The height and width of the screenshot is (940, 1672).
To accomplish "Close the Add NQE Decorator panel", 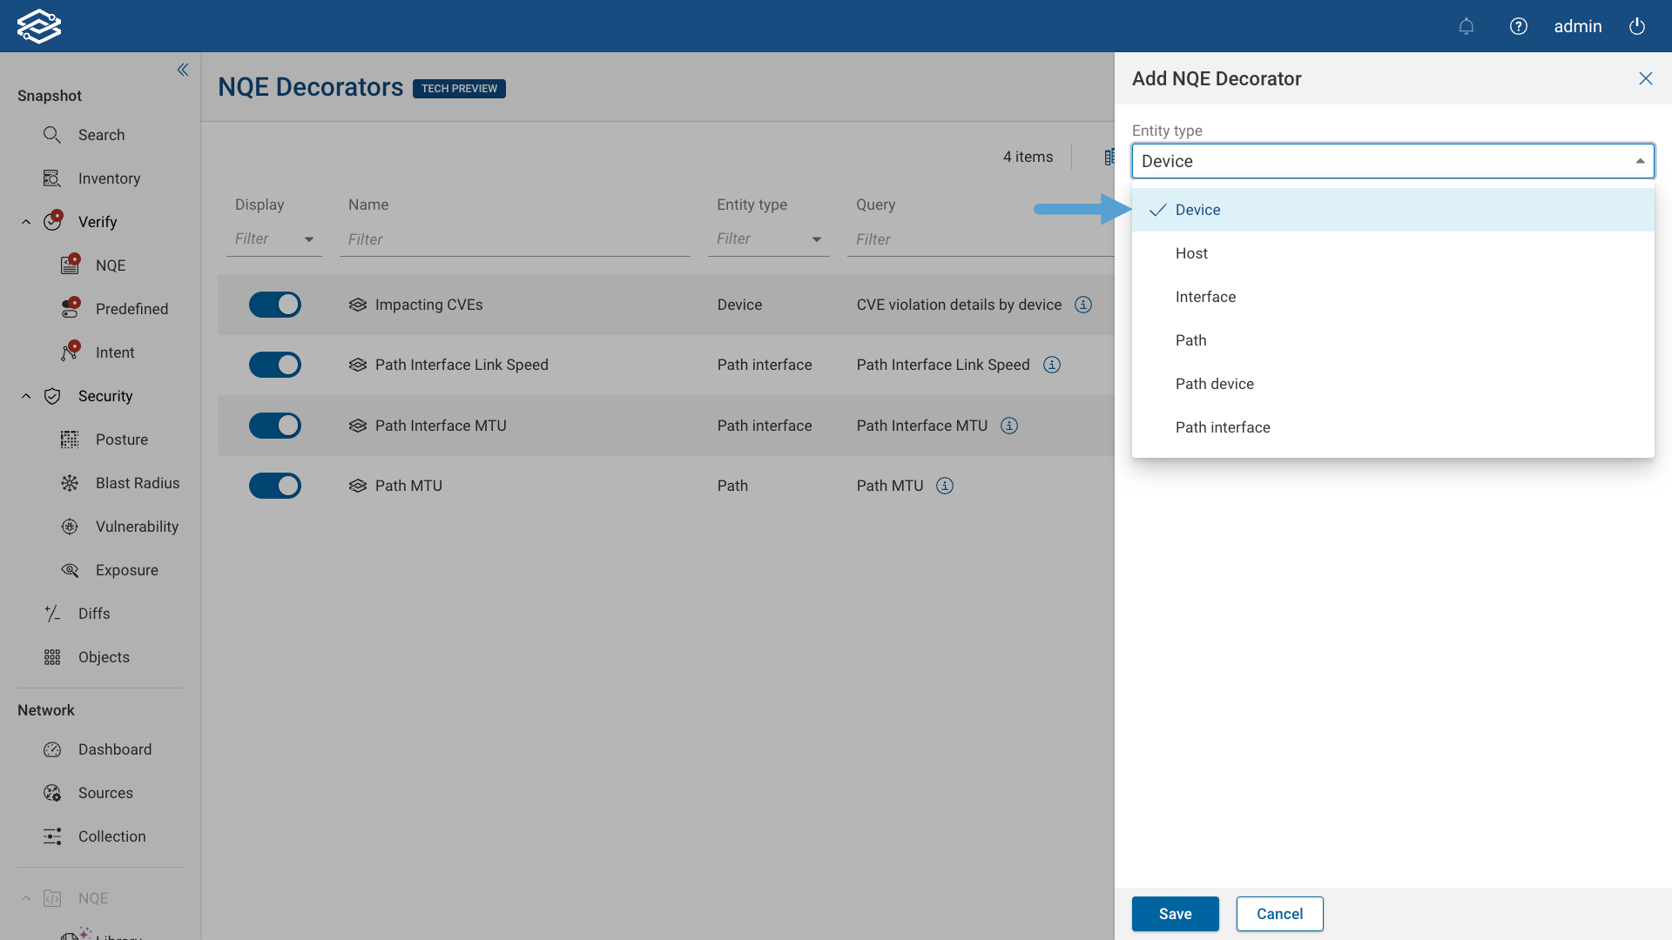I will [x=1645, y=78].
